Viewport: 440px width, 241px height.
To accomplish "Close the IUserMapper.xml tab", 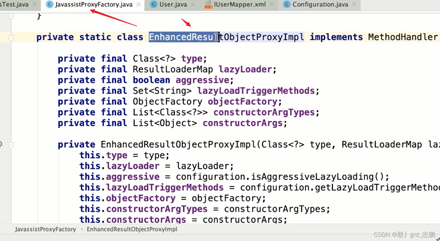I will click(x=272, y=5).
